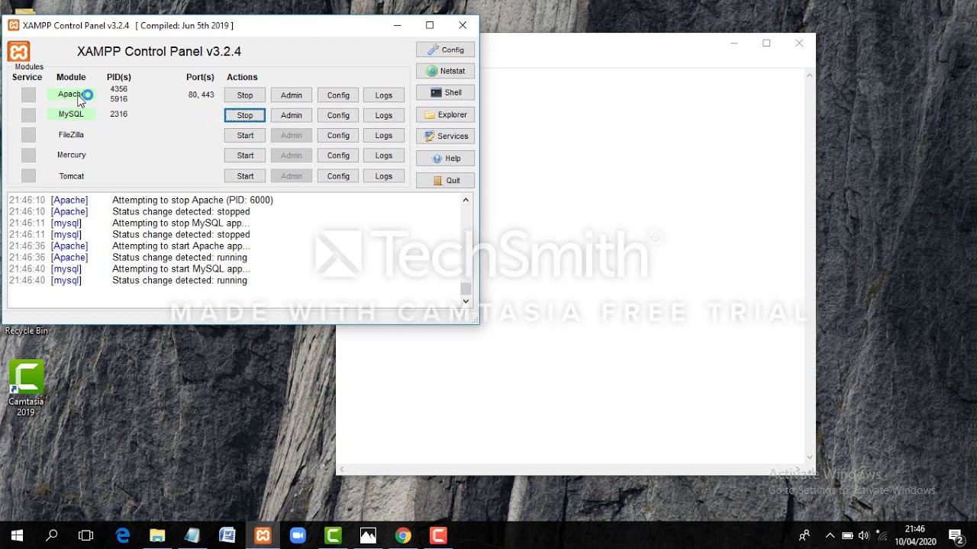
Task: Click the Apache ports text '80, 443'
Action: pyautogui.click(x=201, y=95)
